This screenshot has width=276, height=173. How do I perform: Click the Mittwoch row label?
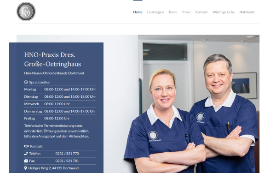pos(31,104)
